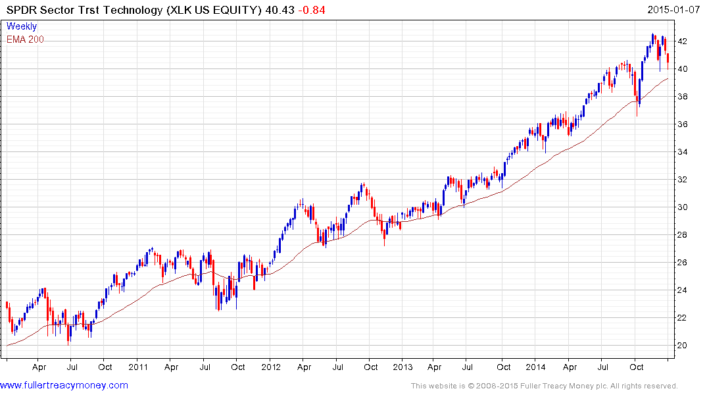707x395 pixels.
Task: Open the www.fullertreacymoney.com link
Action: 64,386
